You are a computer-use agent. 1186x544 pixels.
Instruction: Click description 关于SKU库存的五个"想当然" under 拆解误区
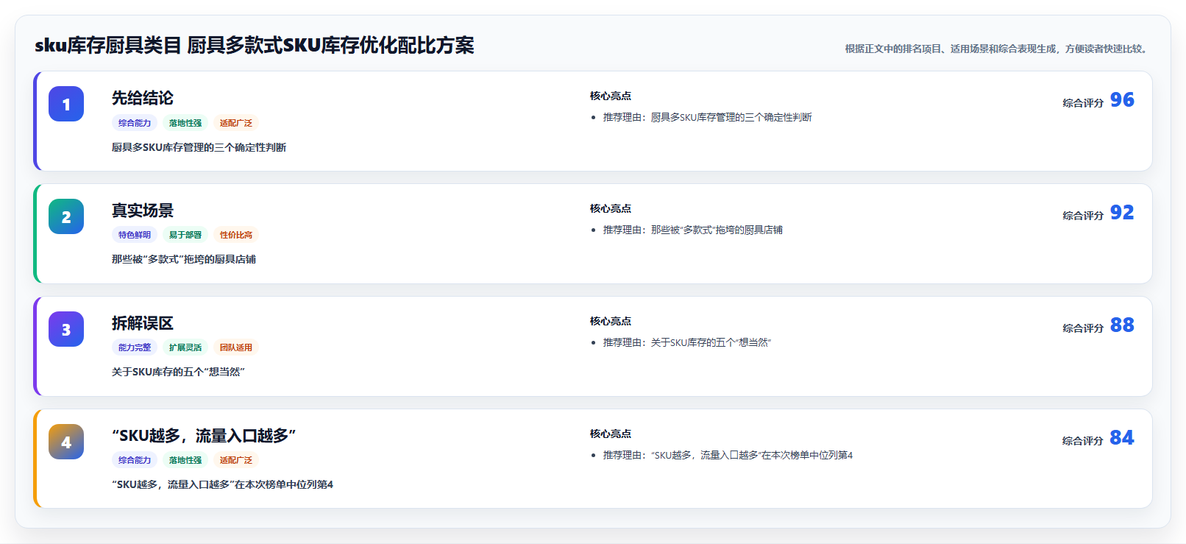[178, 372]
